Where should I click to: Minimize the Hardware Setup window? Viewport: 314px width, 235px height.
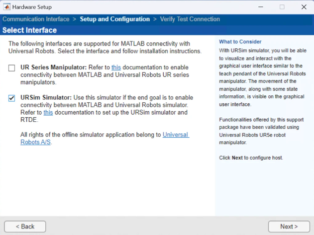click(x=260, y=7)
